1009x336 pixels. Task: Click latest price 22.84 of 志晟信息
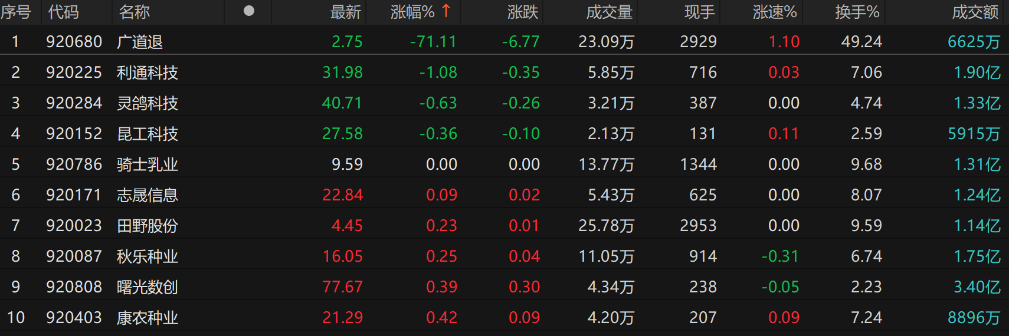coord(342,195)
